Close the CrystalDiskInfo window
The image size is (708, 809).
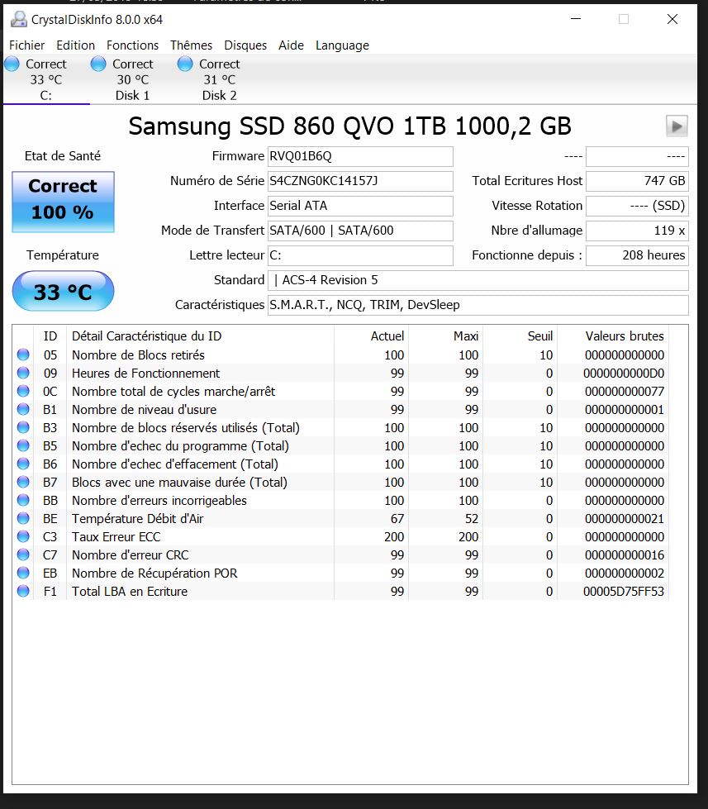[672, 19]
